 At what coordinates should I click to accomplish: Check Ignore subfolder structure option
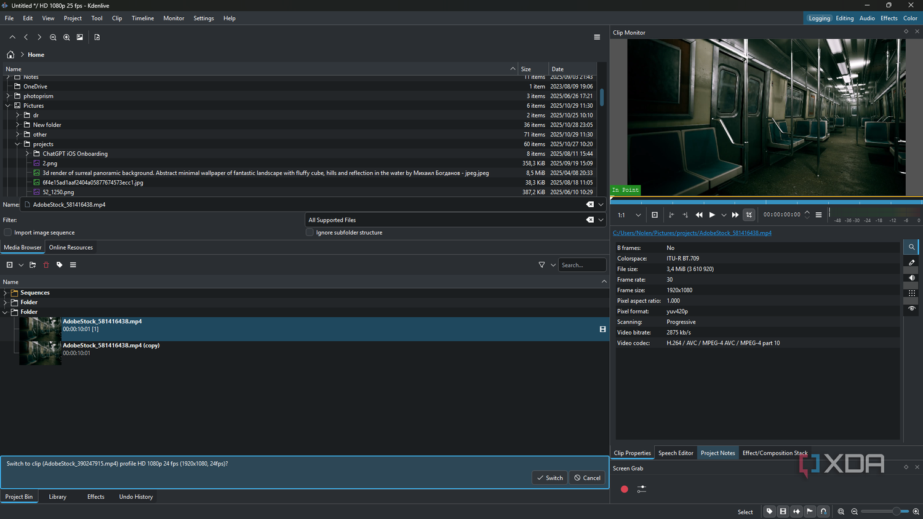310,232
